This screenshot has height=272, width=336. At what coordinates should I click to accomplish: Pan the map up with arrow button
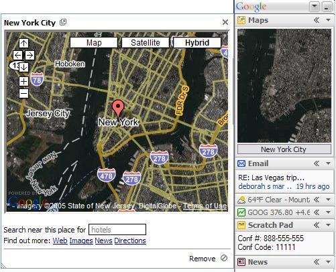pos(23,43)
